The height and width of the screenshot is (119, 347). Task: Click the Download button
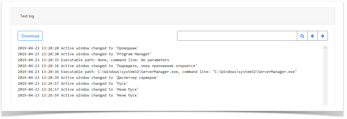(30, 36)
